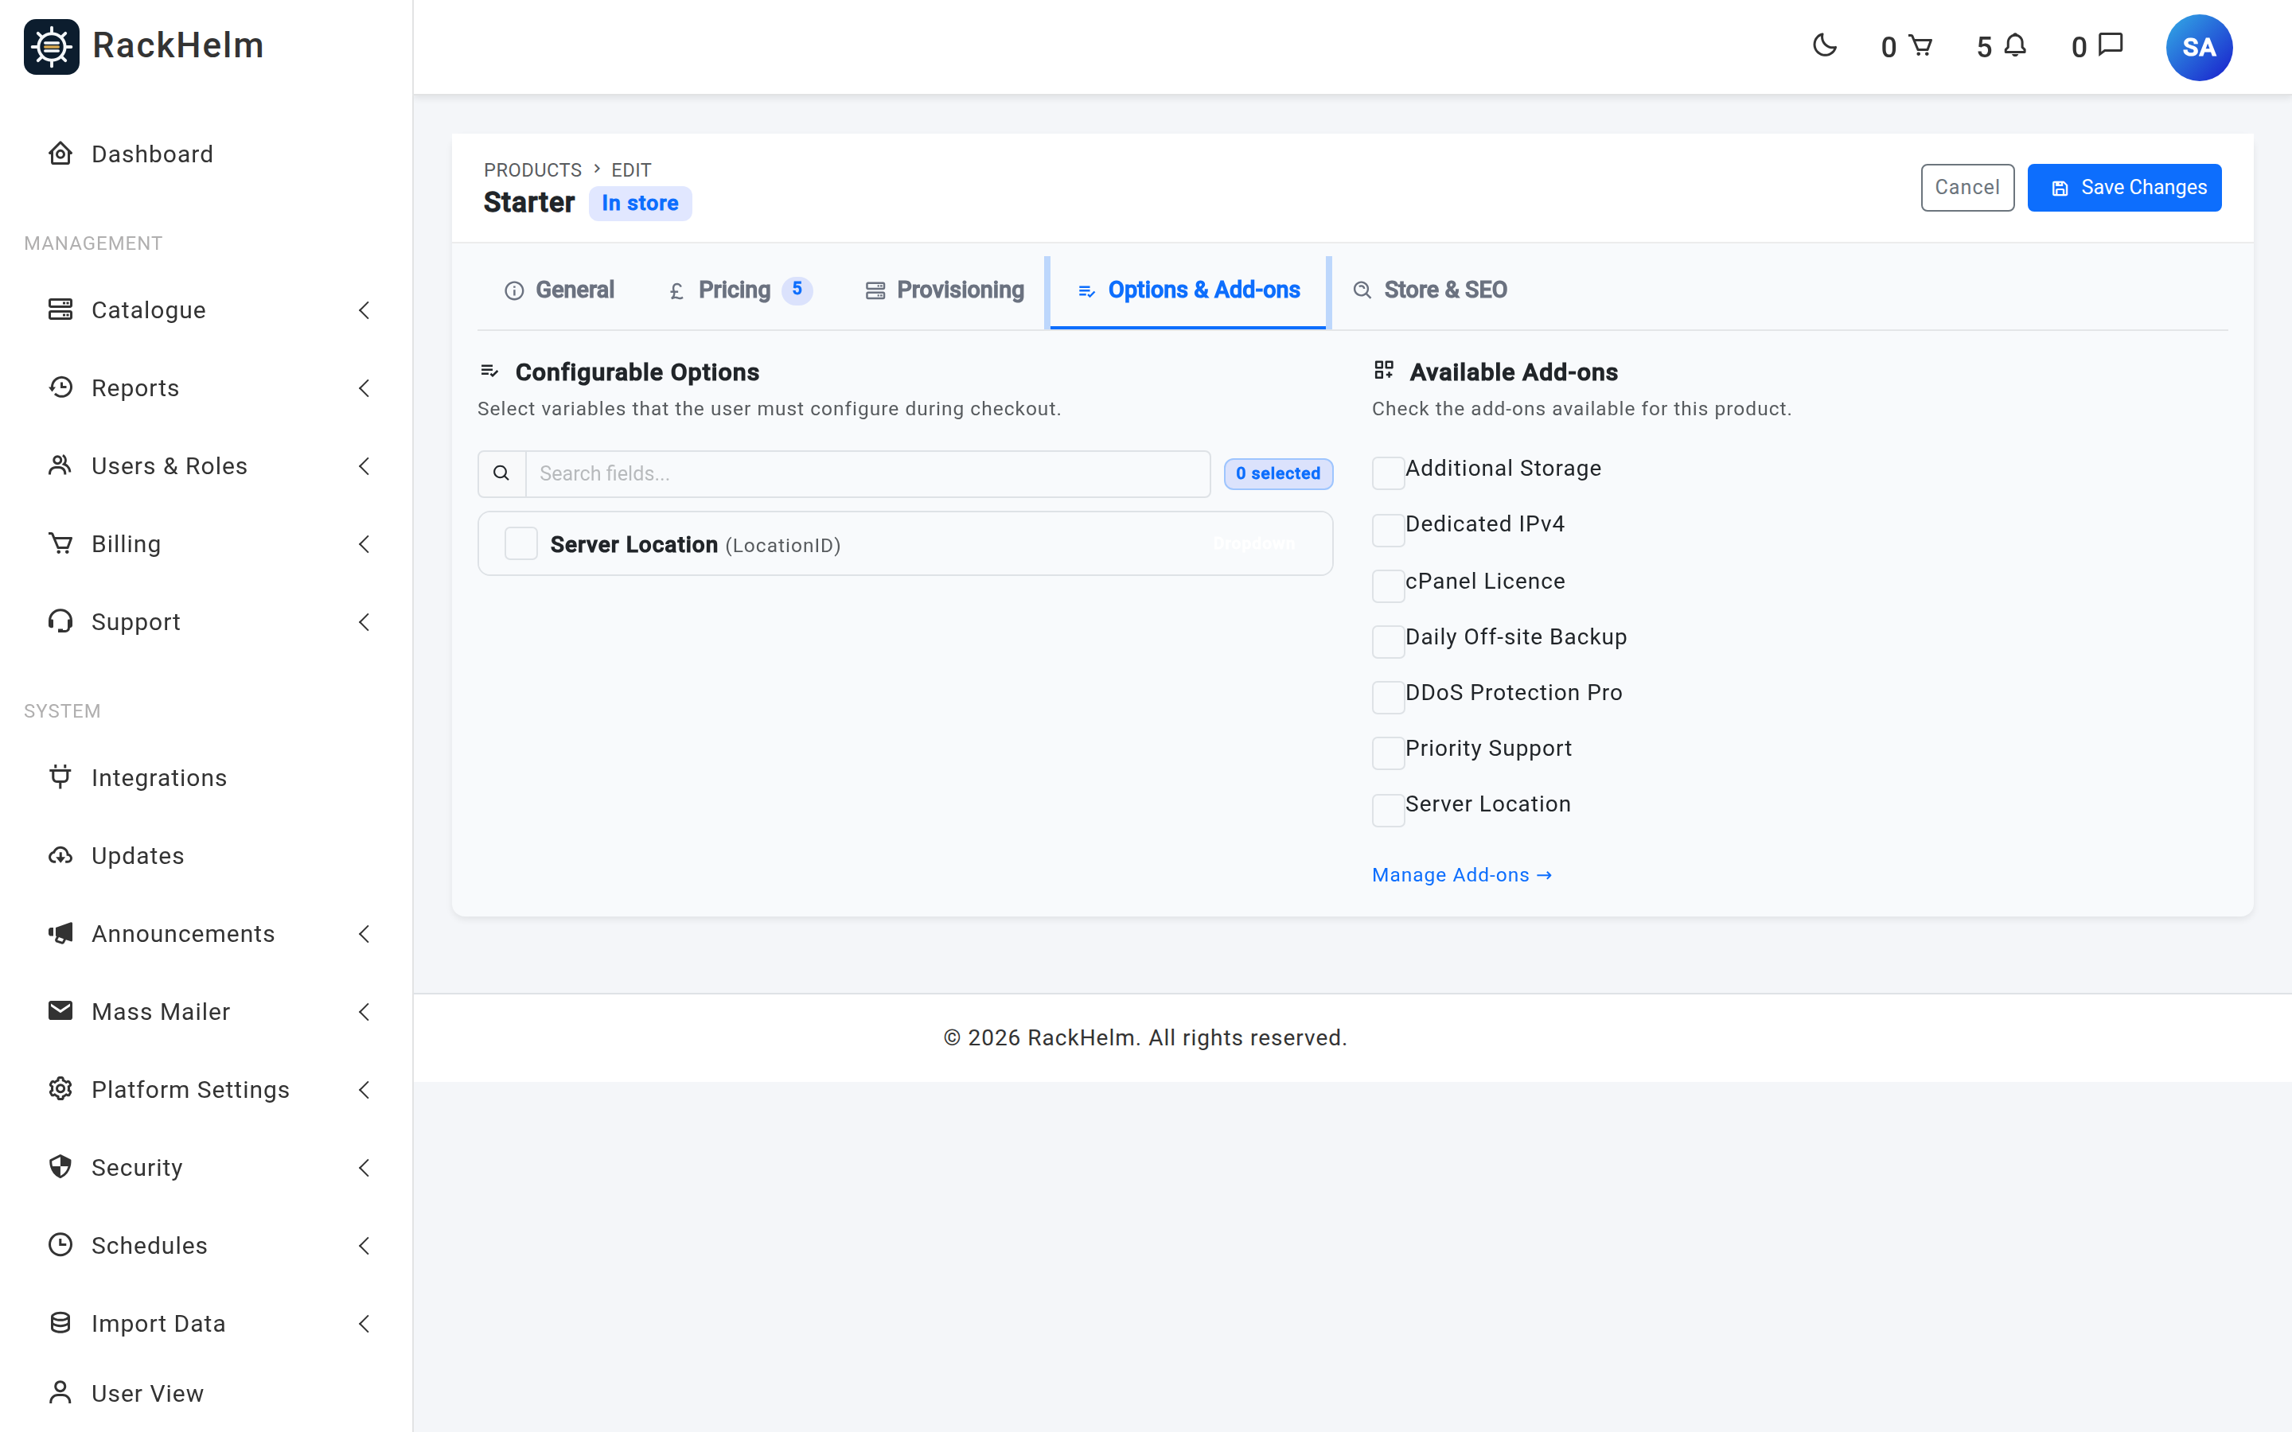Click the User View person icon
The image size is (2292, 1432).
[60, 1392]
